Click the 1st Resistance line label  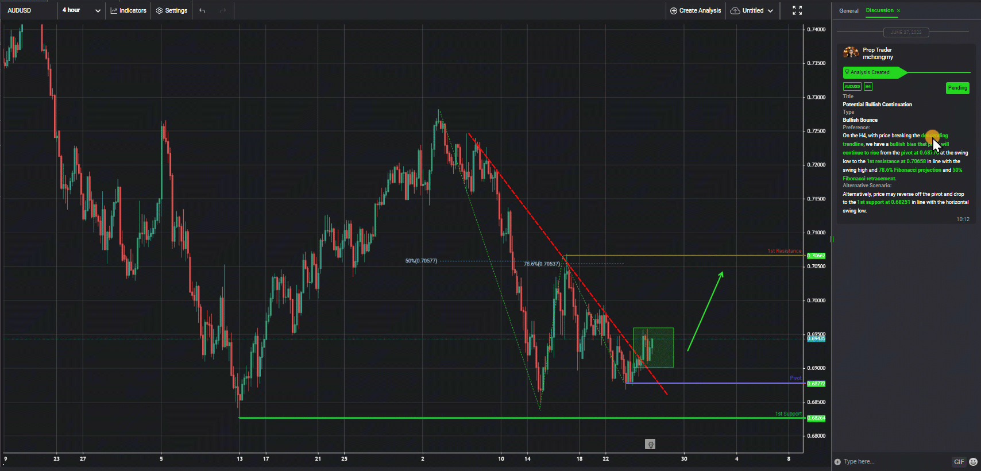[784, 251]
